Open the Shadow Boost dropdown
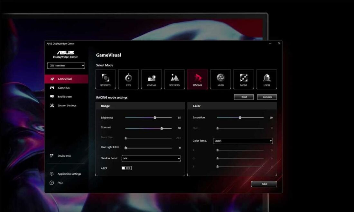 (x=151, y=158)
